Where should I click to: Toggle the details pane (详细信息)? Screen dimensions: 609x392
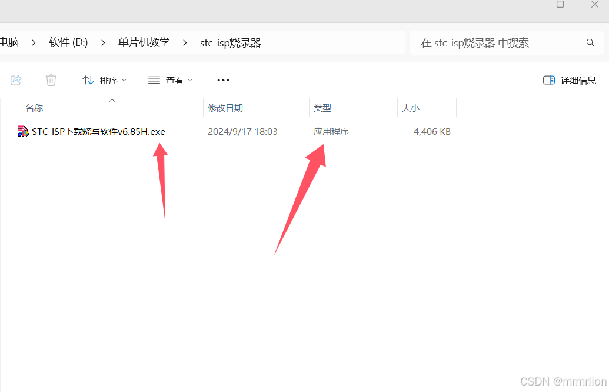click(570, 80)
